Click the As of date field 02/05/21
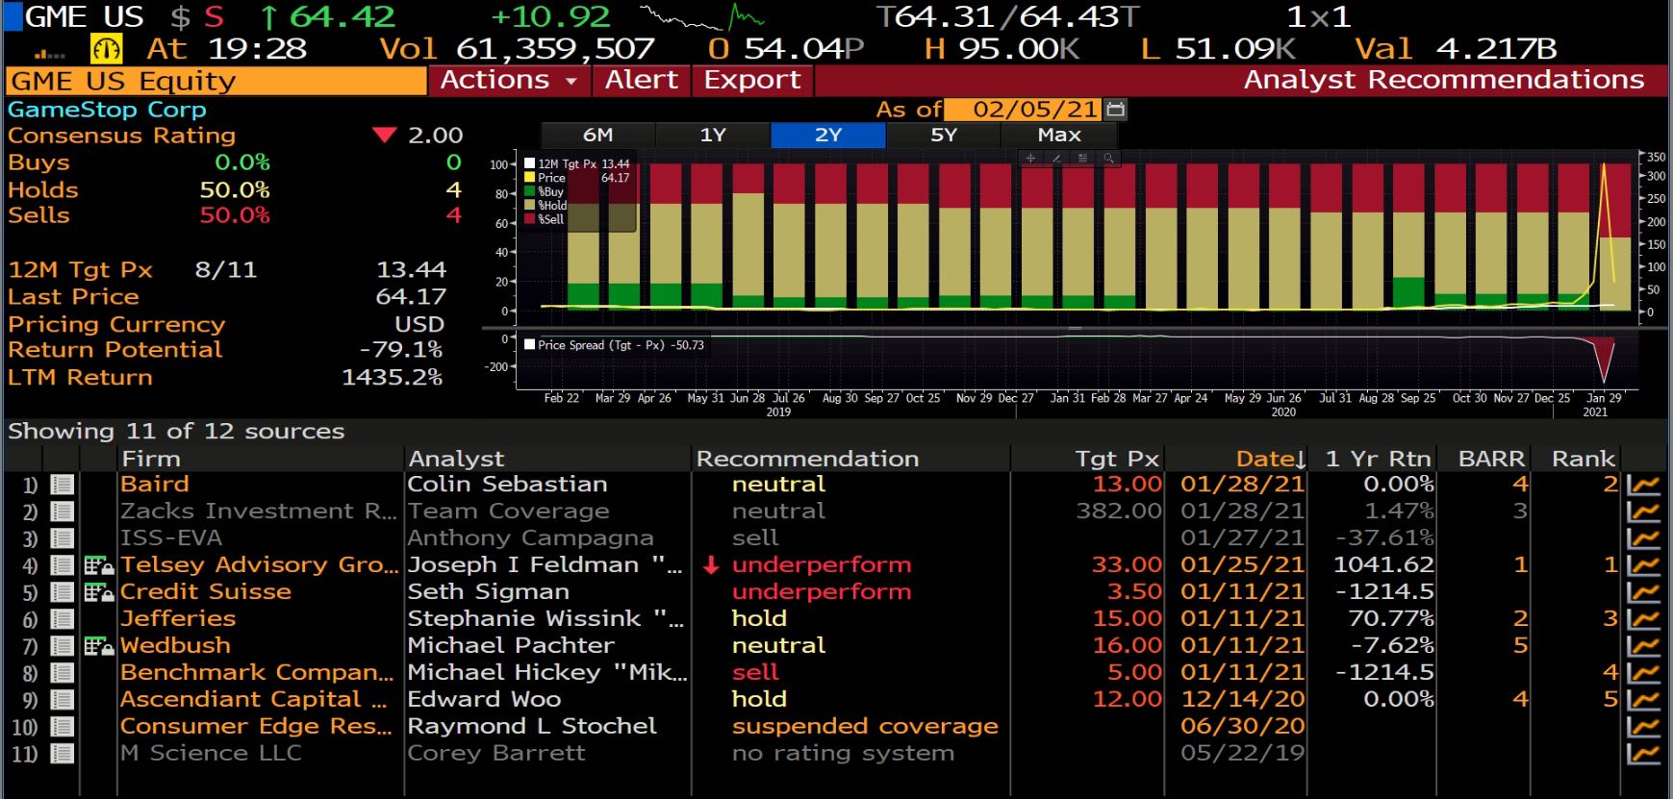Screen dimensions: 1673x799 [1024, 109]
